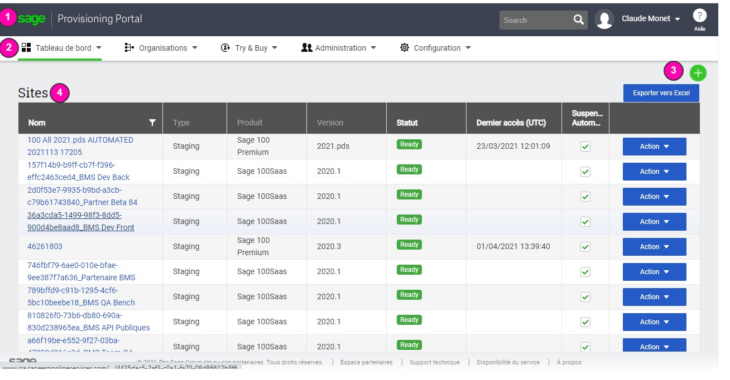The width and height of the screenshot is (730, 380).
Task: Click the Sites page heading
Action: pos(33,93)
